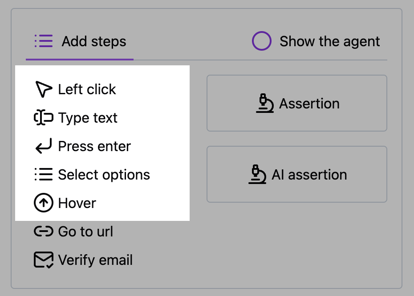414x296 pixels.
Task: Pick the Verify email step label
Action: 95,260
